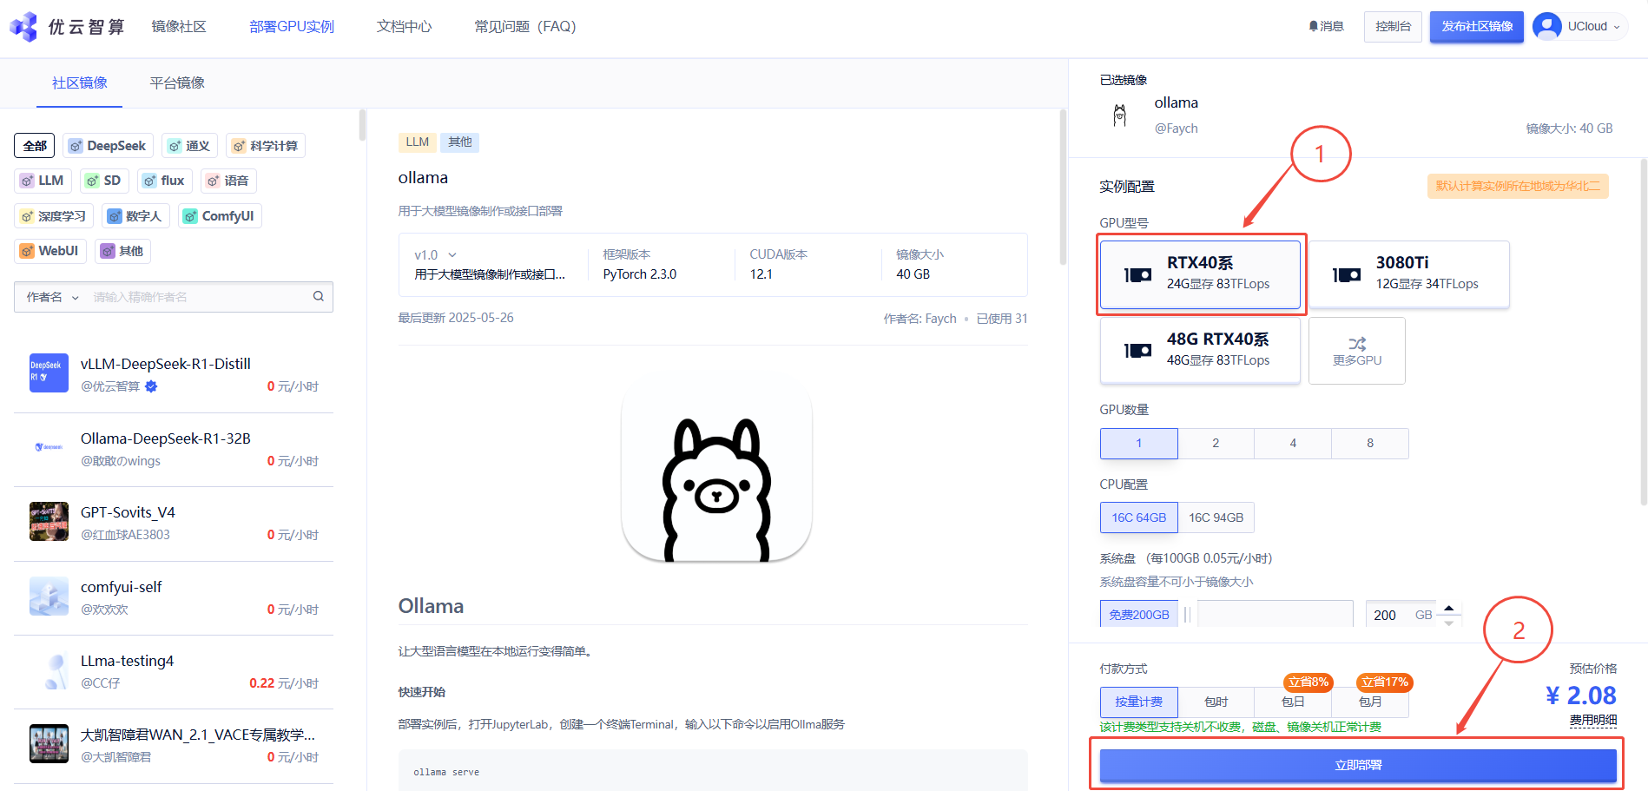Select GPU quantity 1

[1139, 444]
